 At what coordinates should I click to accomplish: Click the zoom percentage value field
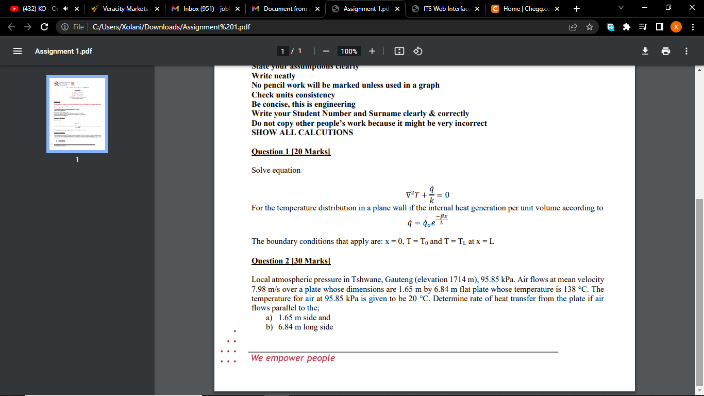348,51
